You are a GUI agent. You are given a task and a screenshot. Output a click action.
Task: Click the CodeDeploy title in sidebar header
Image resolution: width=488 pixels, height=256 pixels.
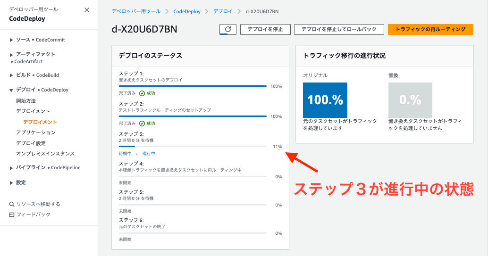pos(27,19)
